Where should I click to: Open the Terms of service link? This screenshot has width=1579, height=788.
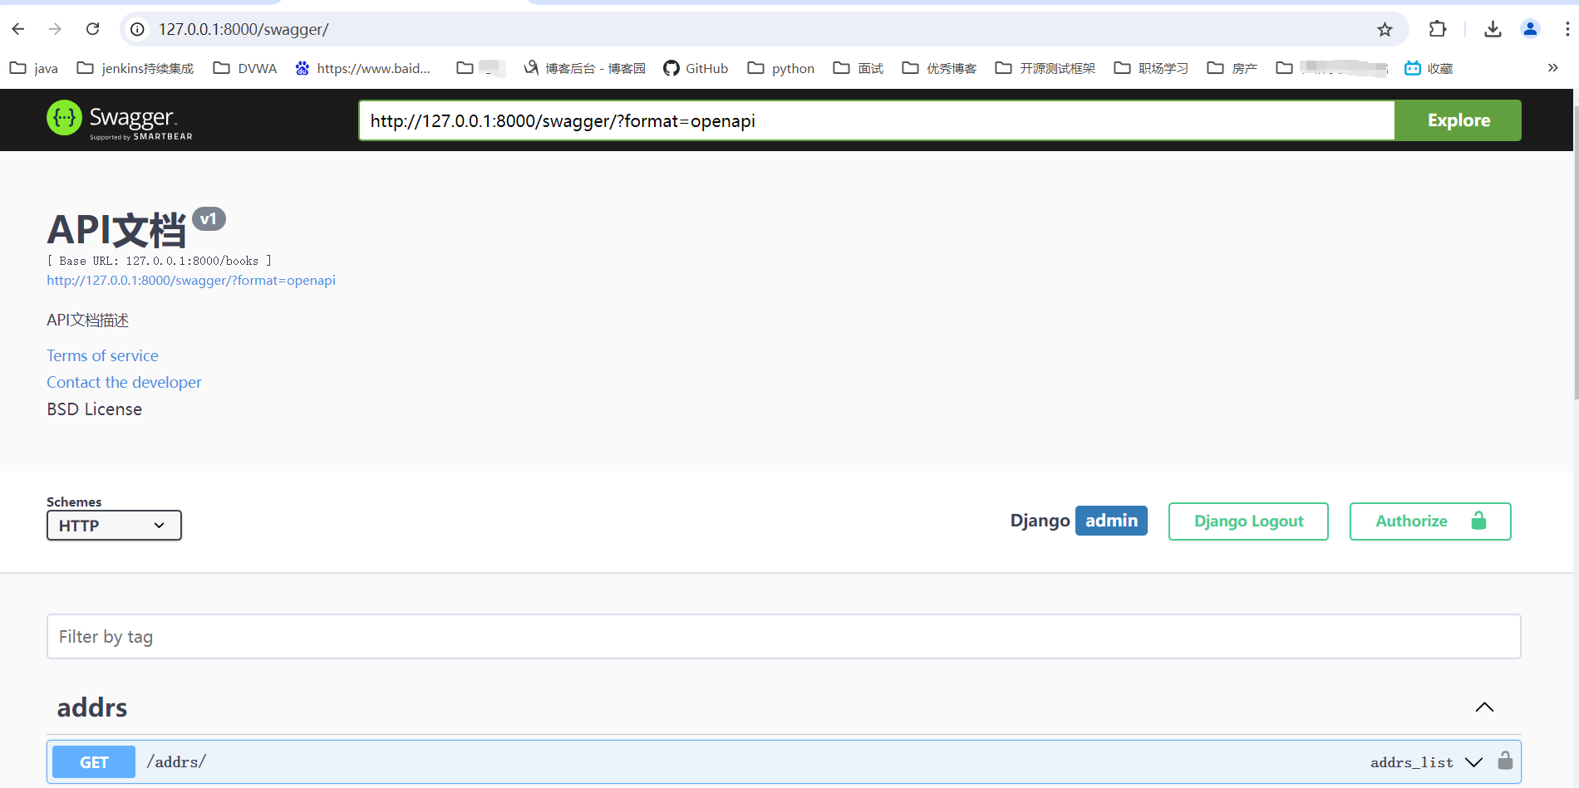point(102,355)
